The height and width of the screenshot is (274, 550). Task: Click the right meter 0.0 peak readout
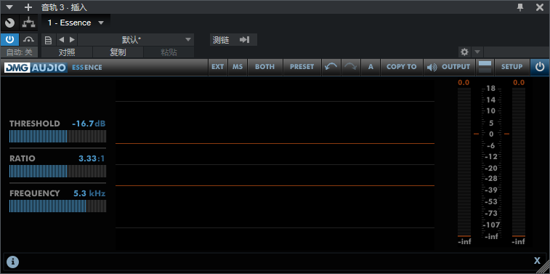click(519, 82)
